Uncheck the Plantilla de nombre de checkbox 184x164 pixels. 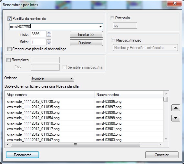pos(9,18)
